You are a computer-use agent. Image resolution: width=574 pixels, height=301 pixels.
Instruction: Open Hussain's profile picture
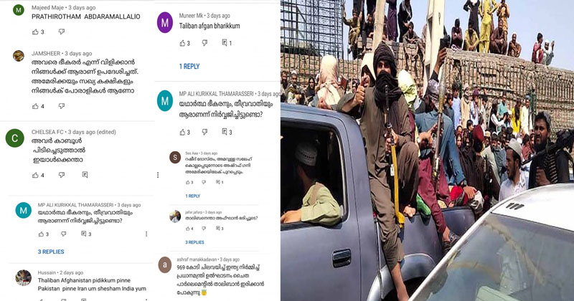click(x=24, y=277)
